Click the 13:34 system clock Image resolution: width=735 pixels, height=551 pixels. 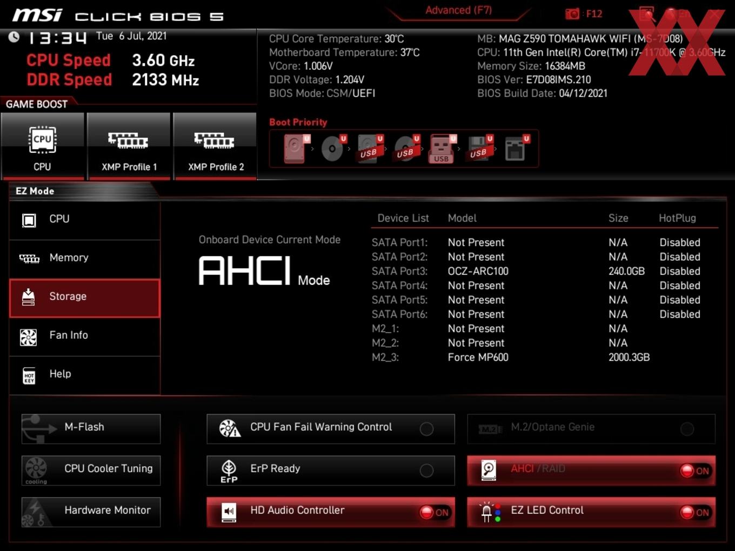(57, 38)
